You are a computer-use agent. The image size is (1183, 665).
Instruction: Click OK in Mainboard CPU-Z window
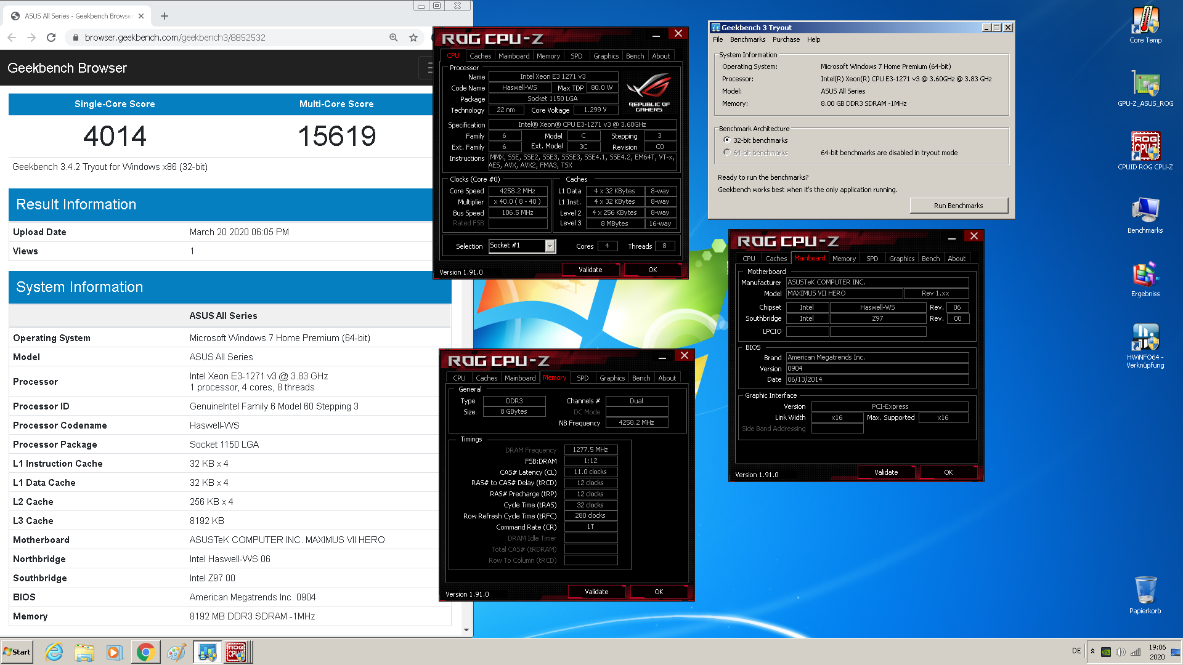pos(948,472)
